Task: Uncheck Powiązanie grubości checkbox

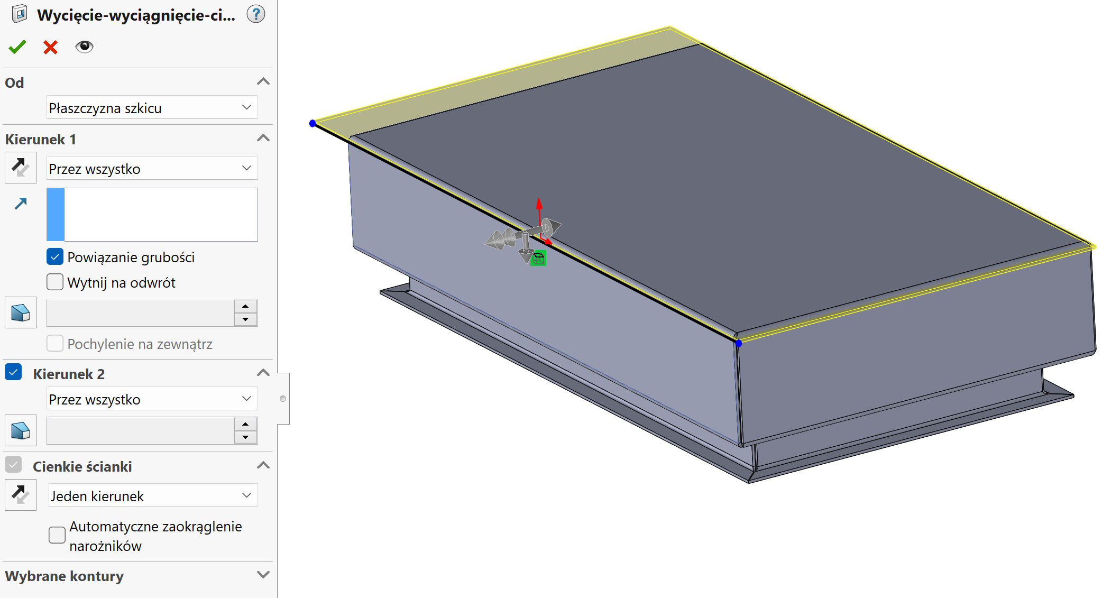Action: (55, 257)
